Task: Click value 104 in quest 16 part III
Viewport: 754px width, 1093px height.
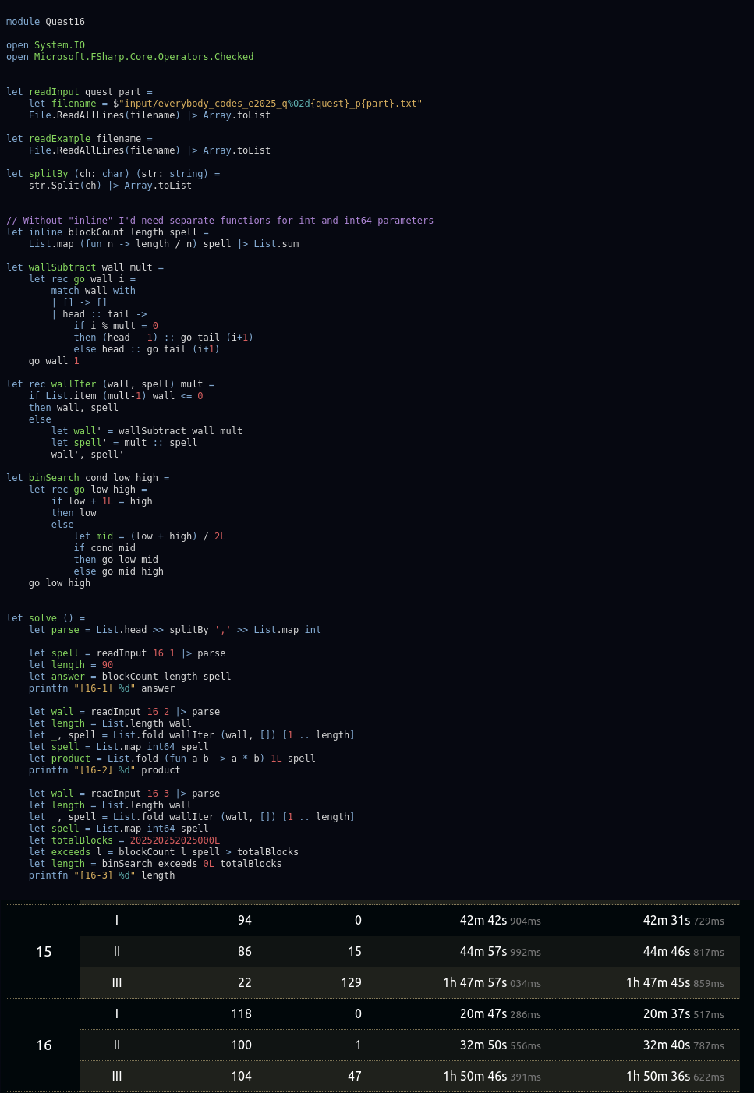Action: [242, 1077]
